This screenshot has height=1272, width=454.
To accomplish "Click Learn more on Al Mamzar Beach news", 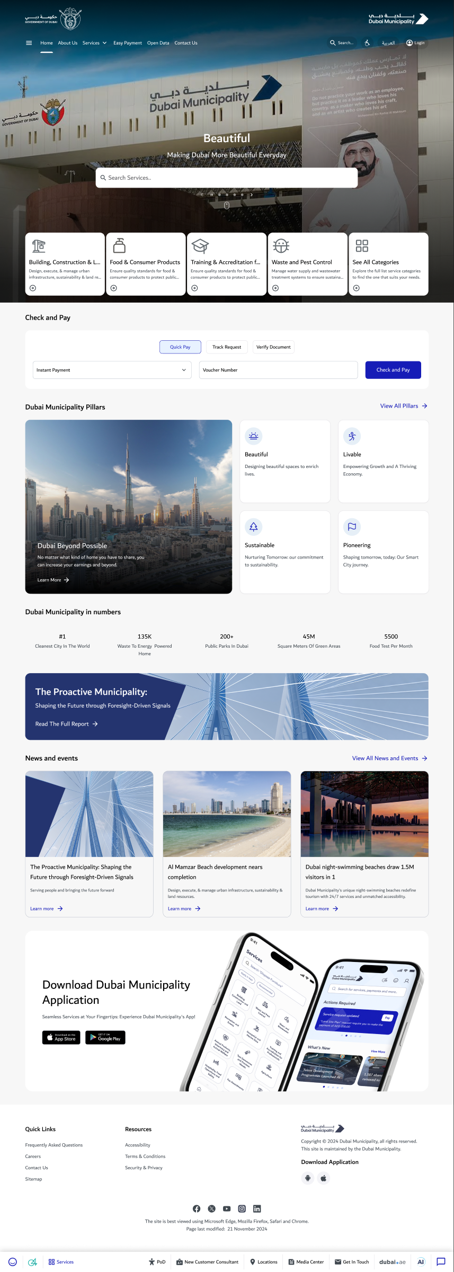I will click(184, 908).
